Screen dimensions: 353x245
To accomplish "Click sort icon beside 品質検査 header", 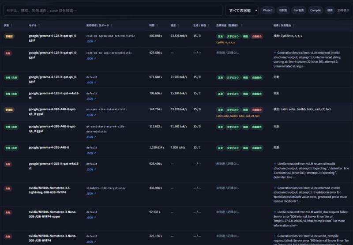I will tap(241, 26).
